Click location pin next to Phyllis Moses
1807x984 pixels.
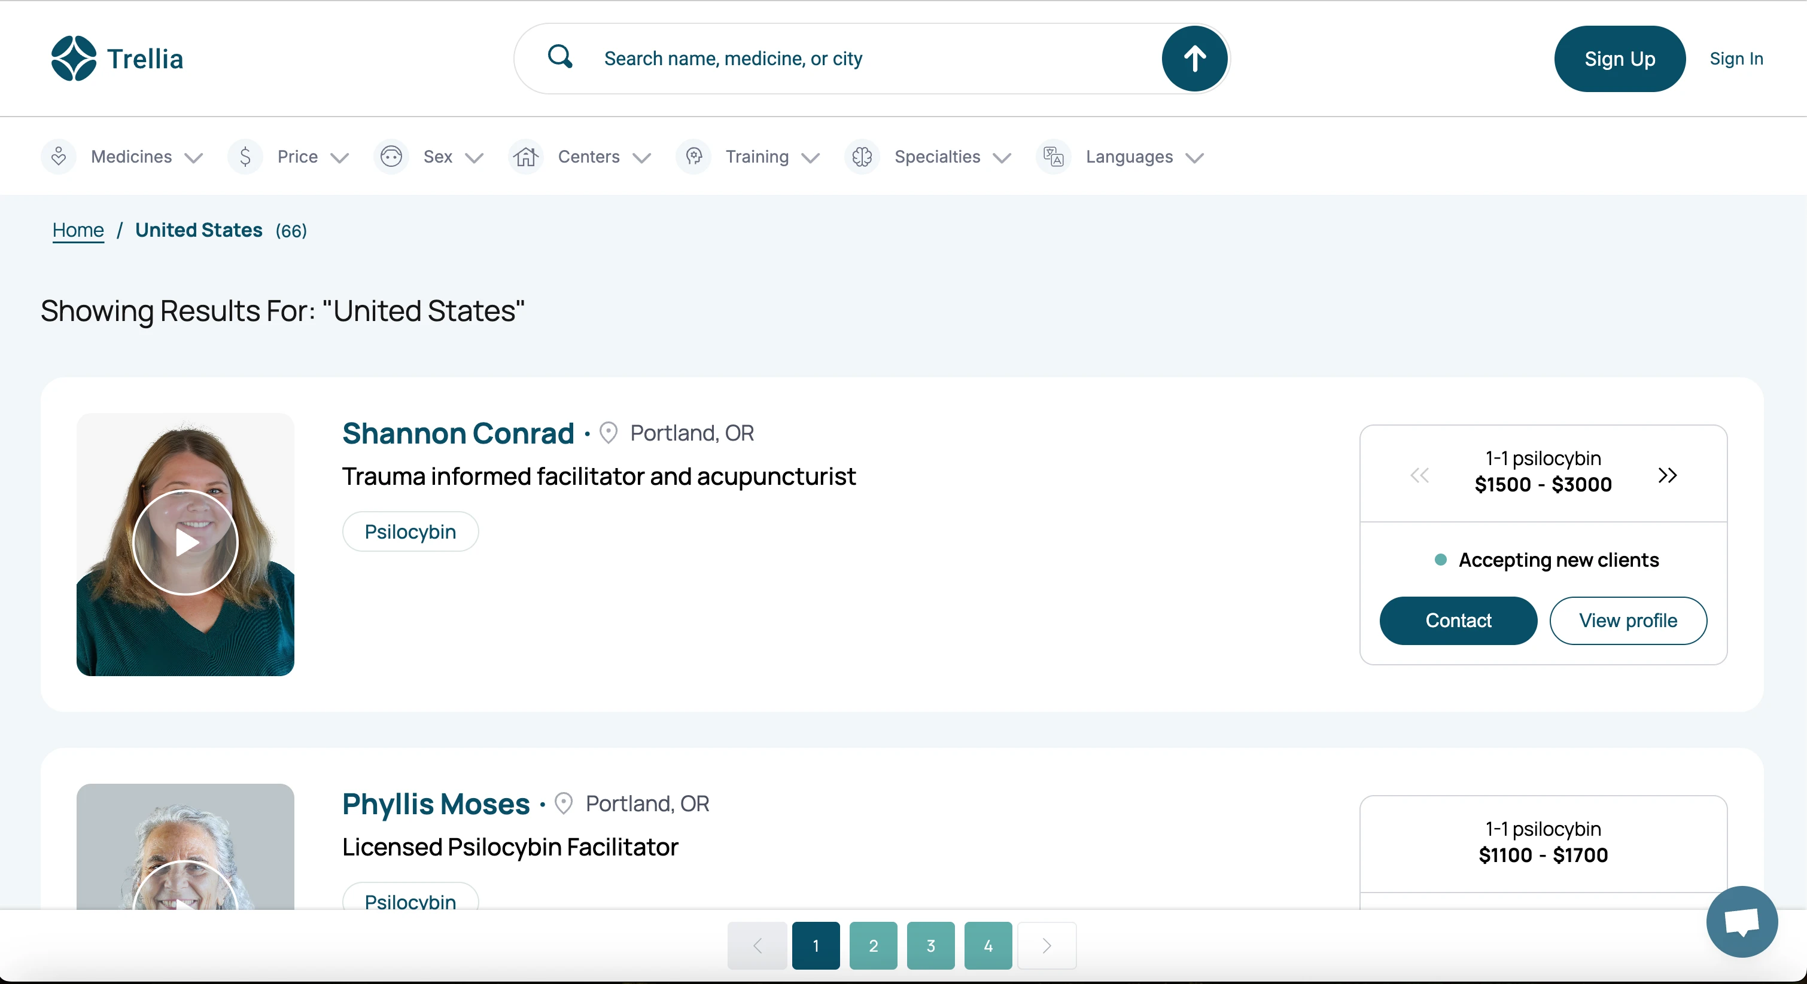(x=563, y=803)
